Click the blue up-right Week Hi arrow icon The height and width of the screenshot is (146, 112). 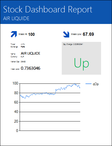click(x=14, y=34)
